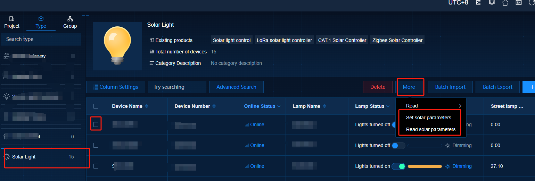
Task: Open the Group view icon
Action: click(x=70, y=19)
